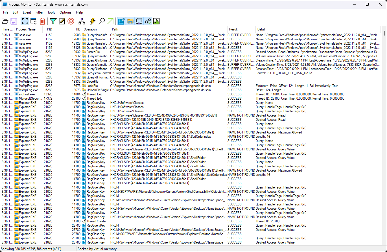Click the ShellCompatibility\Objects registry path
The height and width of the screenshot is (252, 387).
pos(169,192)
